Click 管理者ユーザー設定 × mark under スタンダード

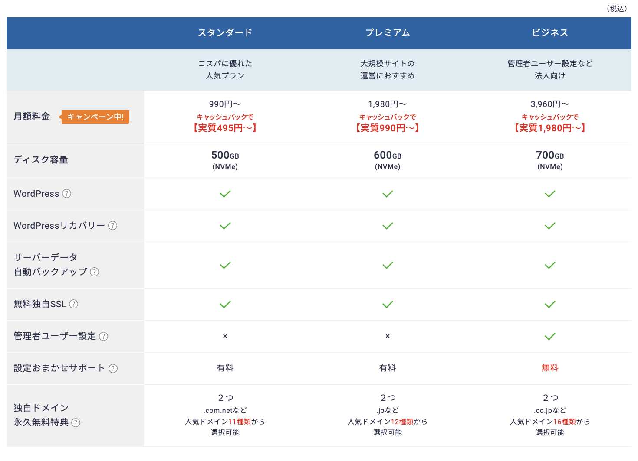[225, 336]
